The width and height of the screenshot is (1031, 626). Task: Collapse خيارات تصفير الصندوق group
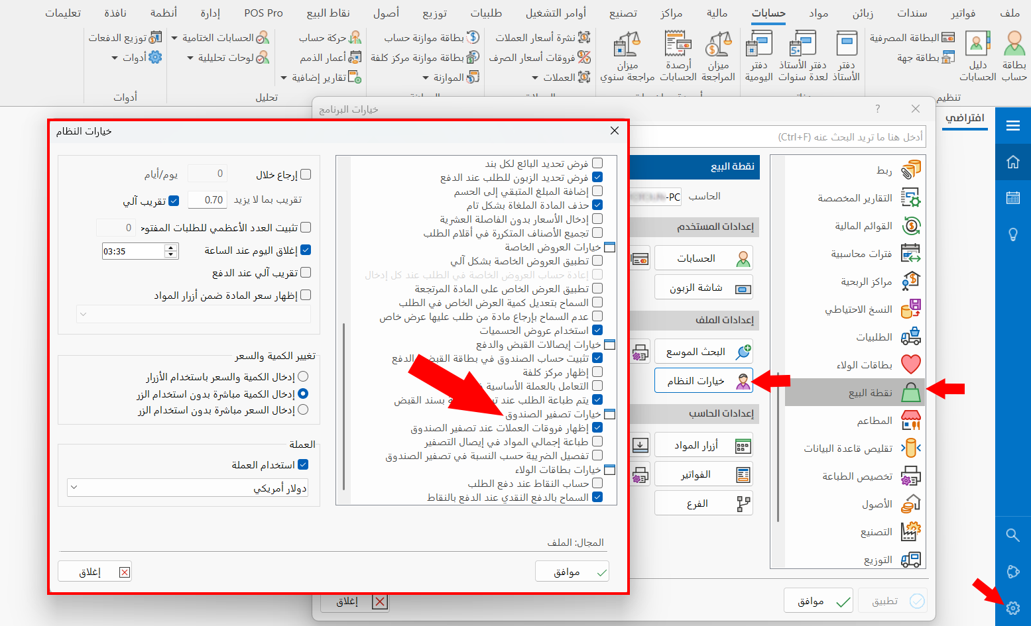tap(610, 414)
